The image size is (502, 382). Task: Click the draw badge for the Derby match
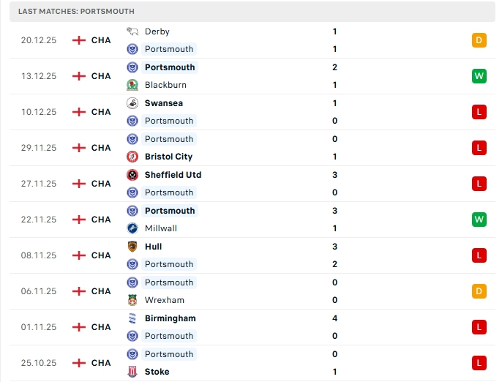479,40
